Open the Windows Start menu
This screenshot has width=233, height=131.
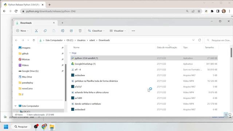tap(6, 127)
